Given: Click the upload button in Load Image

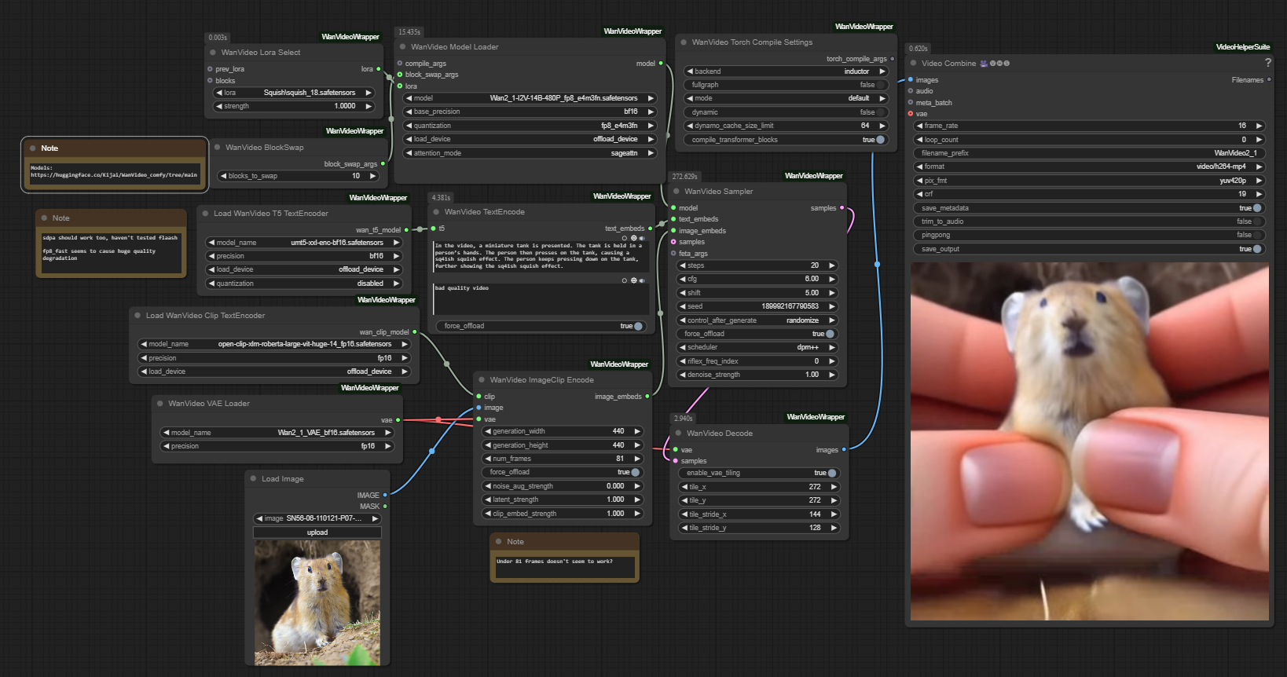Looking at the screenshot, I should click(x=317, y=532).
